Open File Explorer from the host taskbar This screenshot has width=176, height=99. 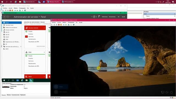point(20,2)
